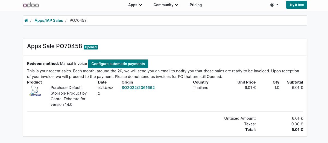Open Apps/IAP Sales breadcrumb link
Viewport: 328px width, 143px height.
tap(49, 21)
